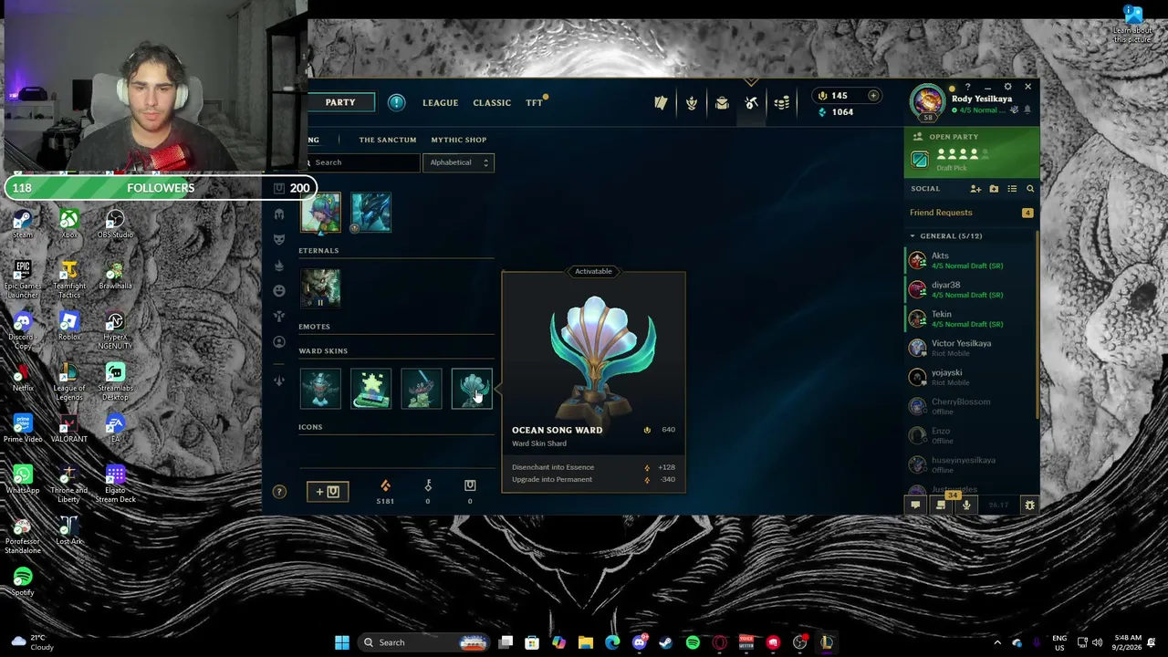Select the second blue skin shard thumbnail

point(370,213)
